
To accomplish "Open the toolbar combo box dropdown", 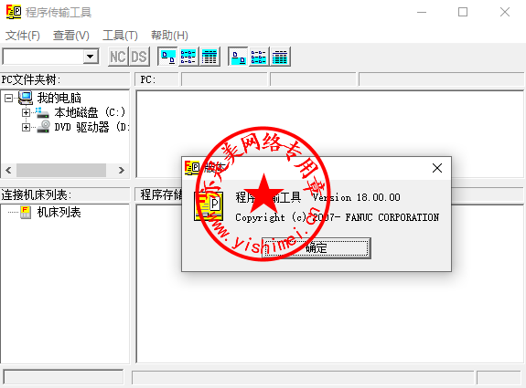I will click(91, 57).
